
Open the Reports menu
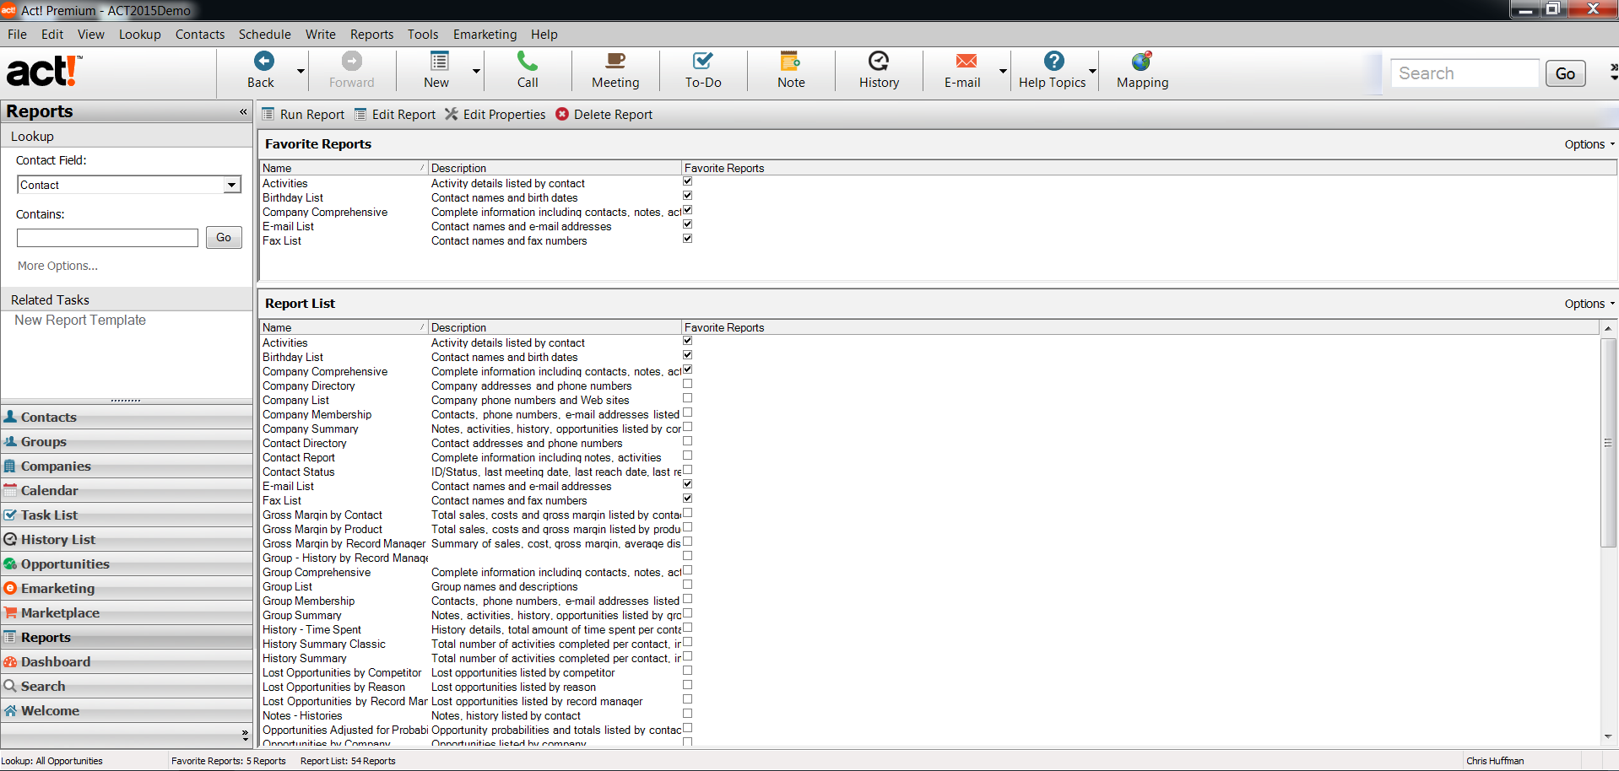371,35
